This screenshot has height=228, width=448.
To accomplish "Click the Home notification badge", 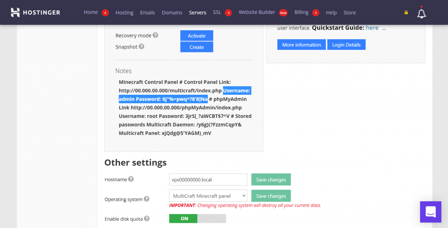I will (105, 13).
